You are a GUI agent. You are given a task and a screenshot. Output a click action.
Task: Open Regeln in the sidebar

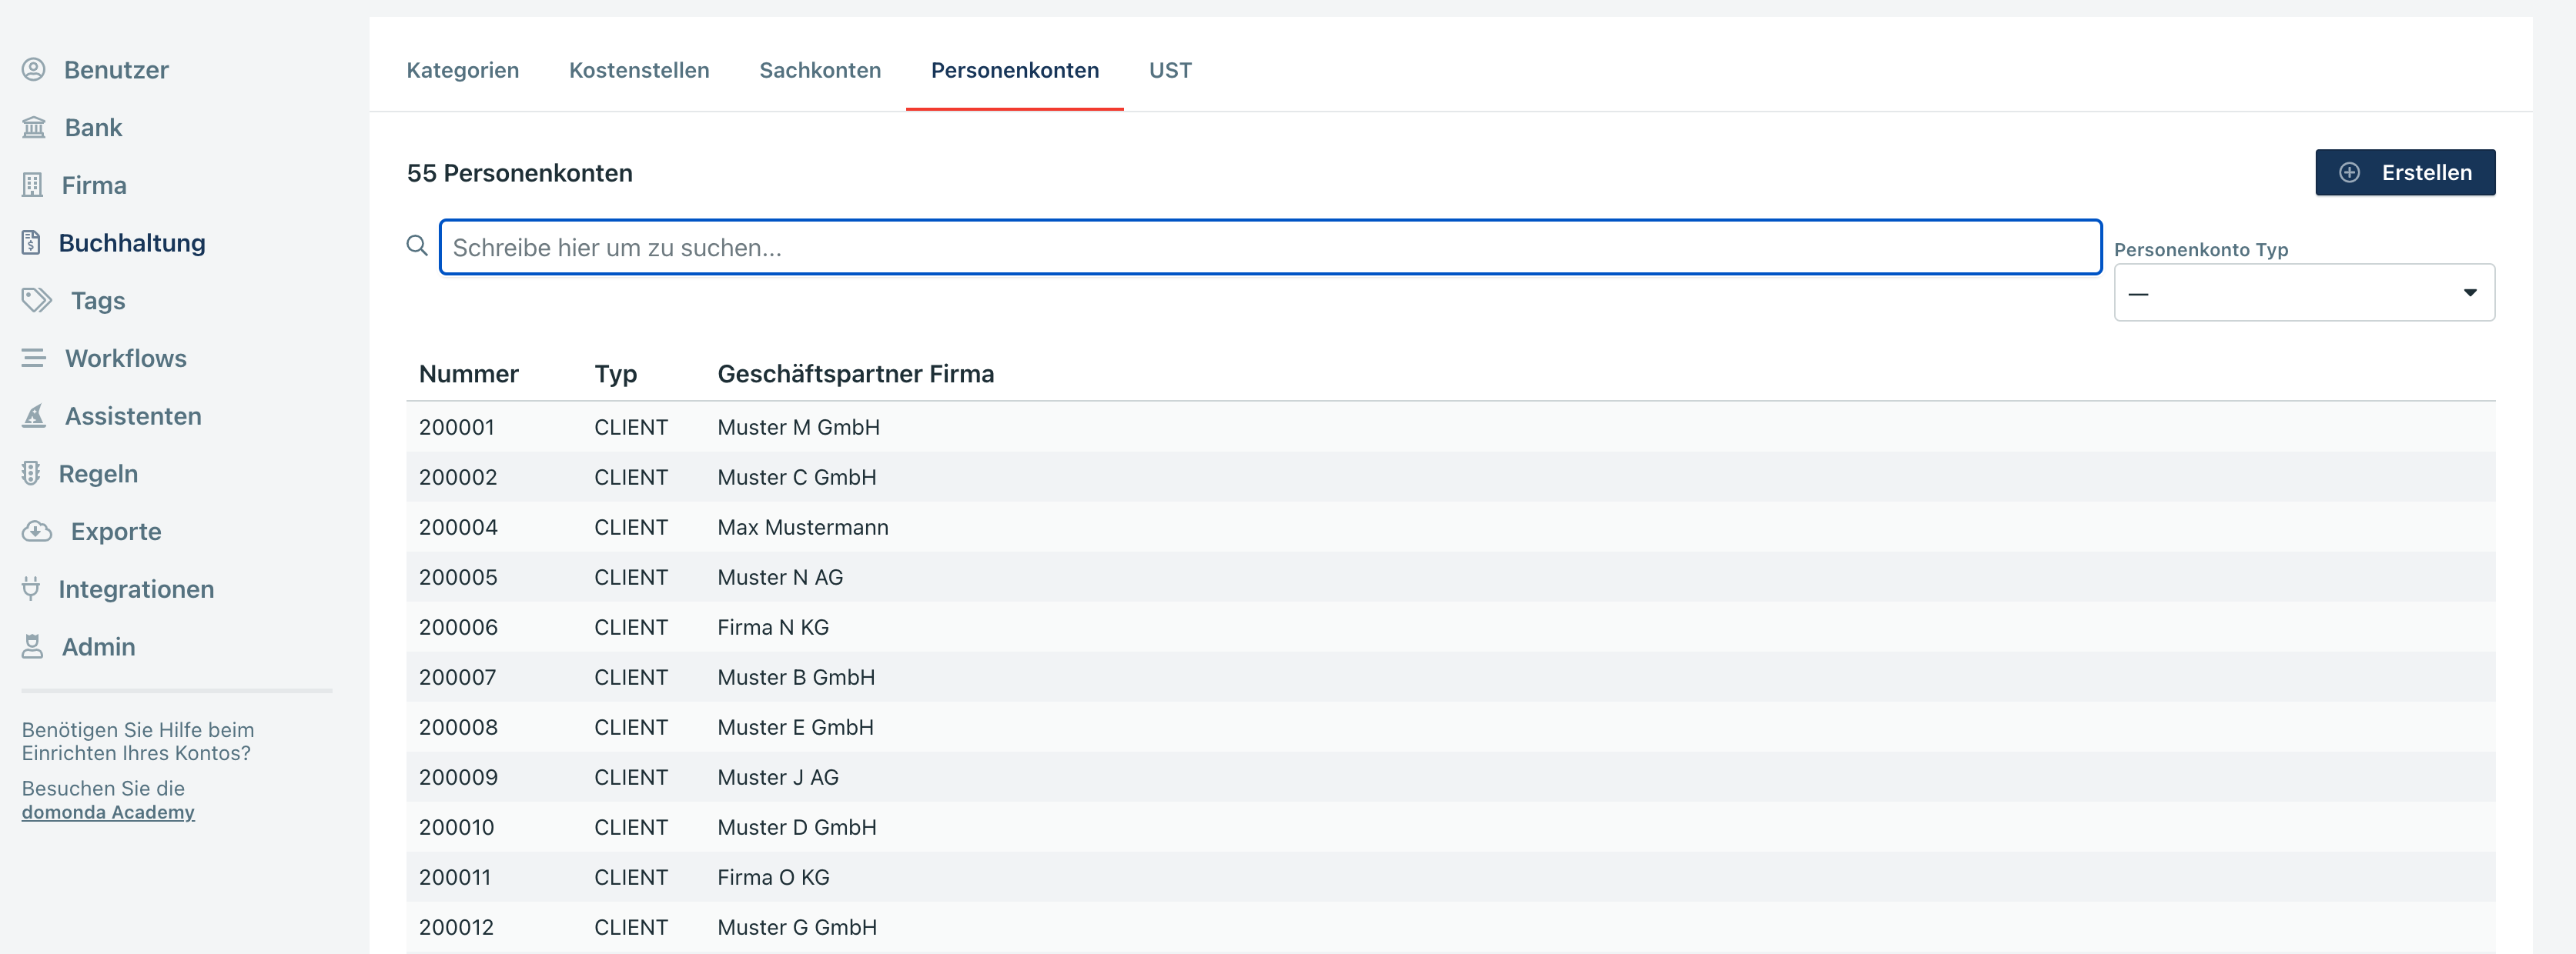click(98, 473)
